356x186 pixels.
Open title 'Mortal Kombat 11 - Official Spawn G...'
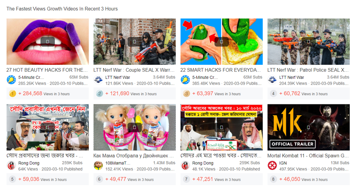[308, 156]
